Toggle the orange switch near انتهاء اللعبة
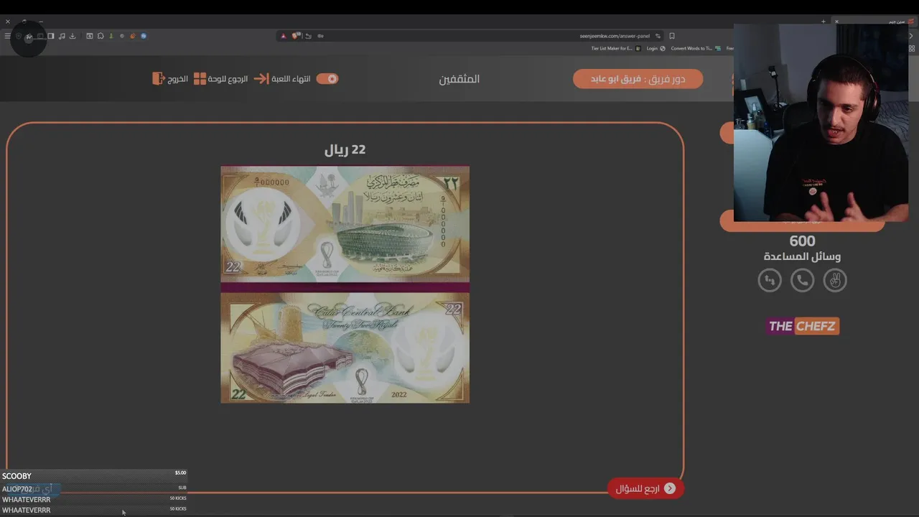Screen dimensions: 919x517 (x=327, y=78)
